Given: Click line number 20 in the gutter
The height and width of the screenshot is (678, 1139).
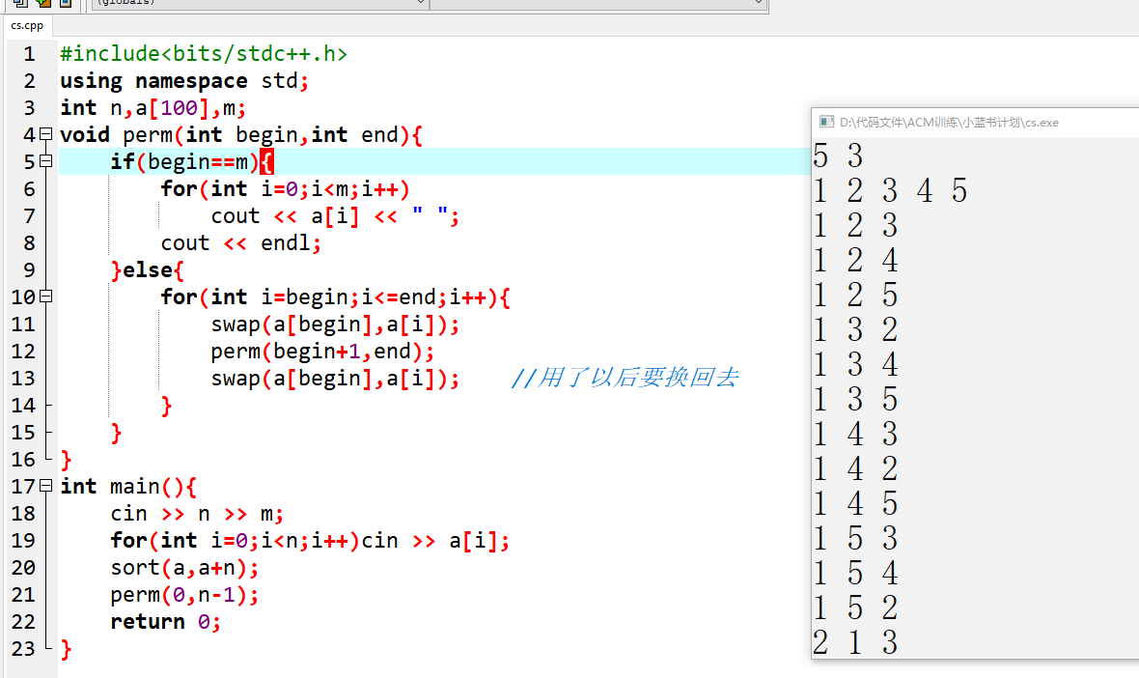Looking at the screenshot, I should pyautogui.click(x=23, y=567).
